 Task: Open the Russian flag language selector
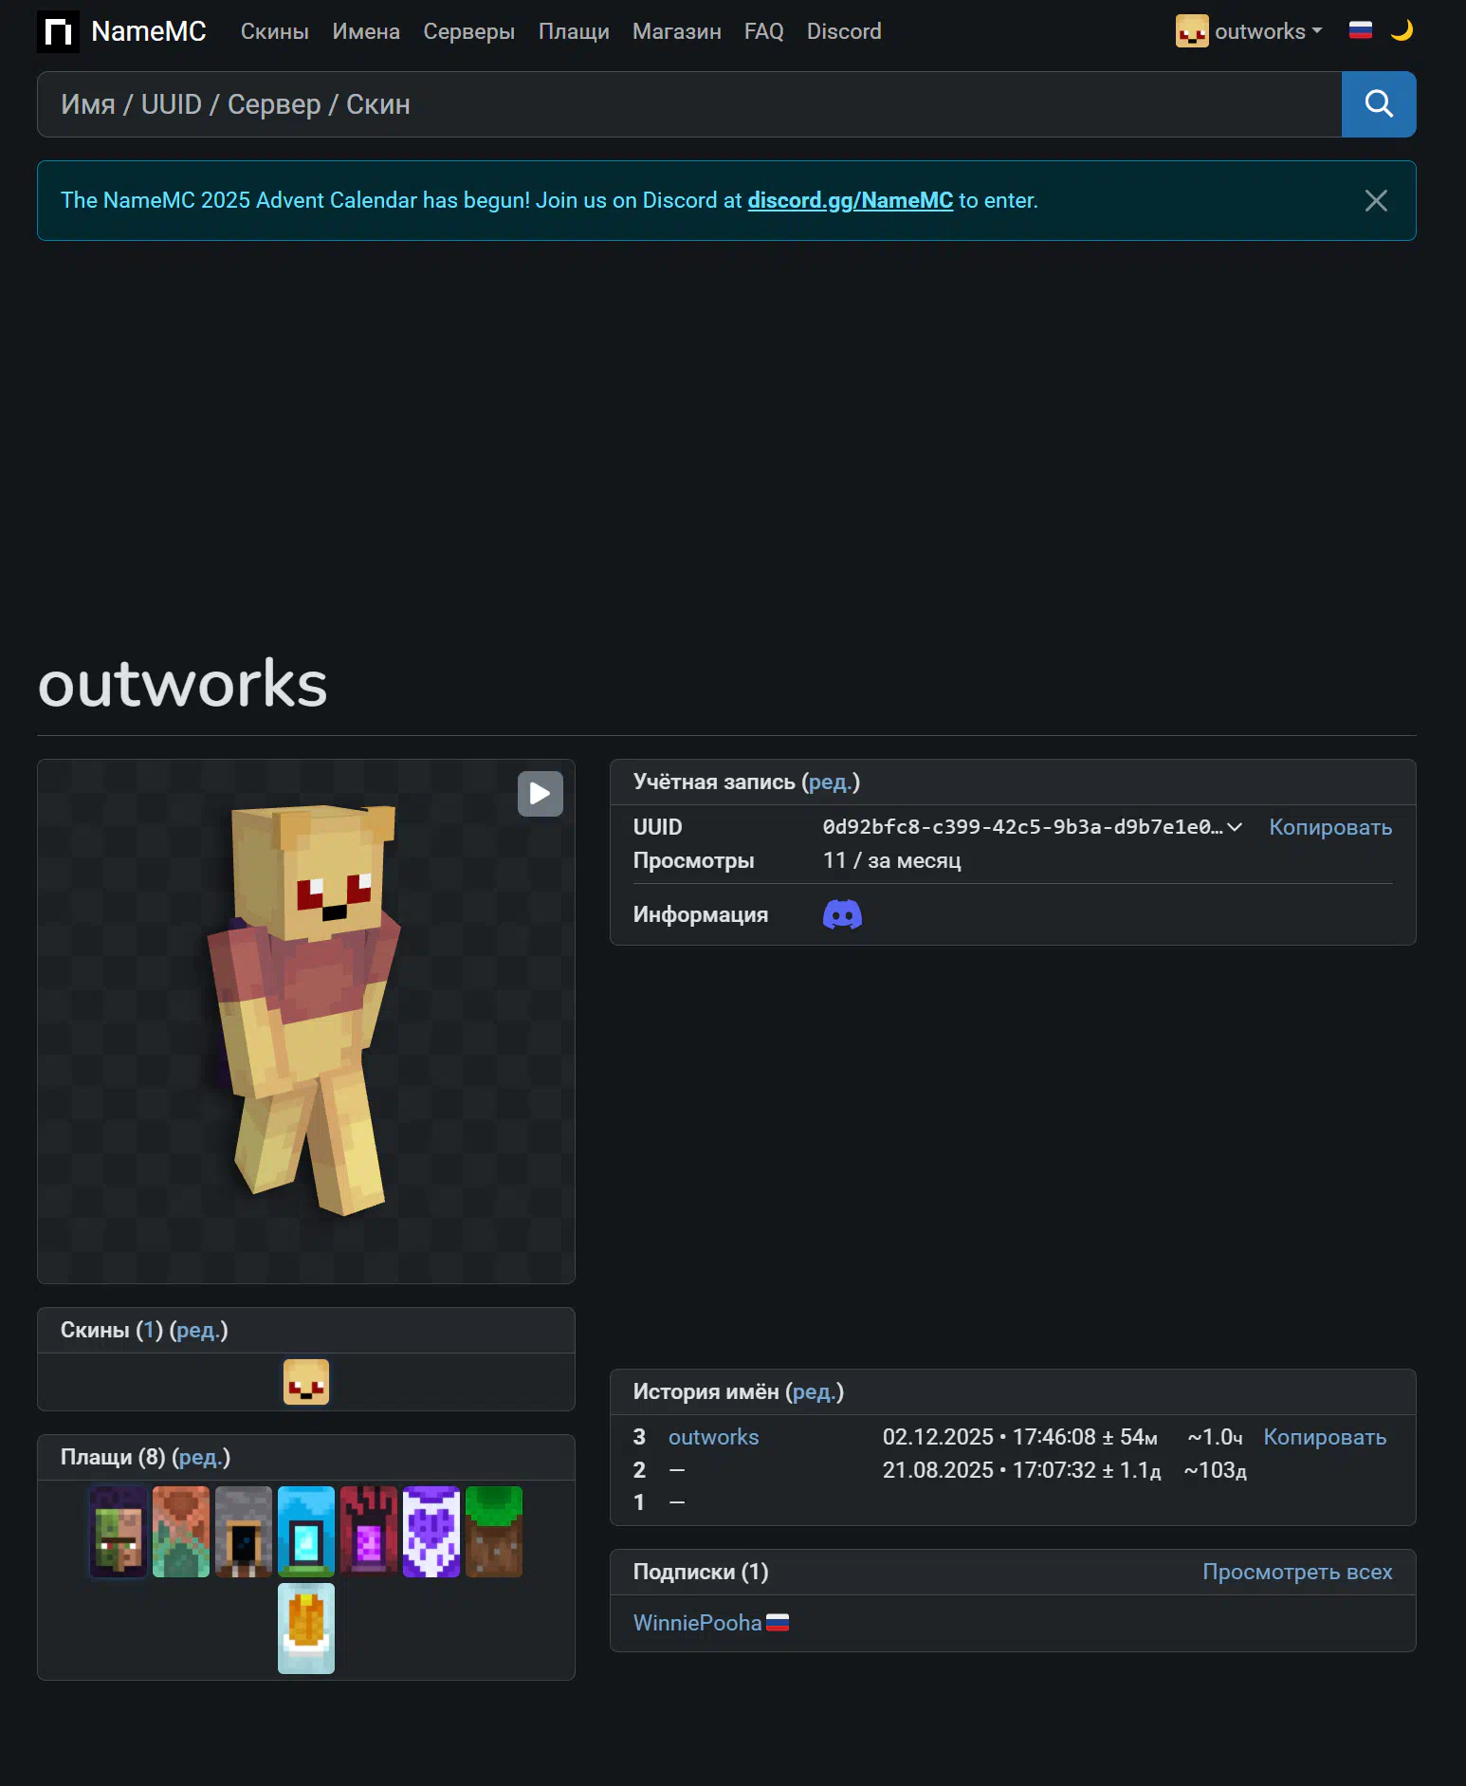click(1361, 30)
